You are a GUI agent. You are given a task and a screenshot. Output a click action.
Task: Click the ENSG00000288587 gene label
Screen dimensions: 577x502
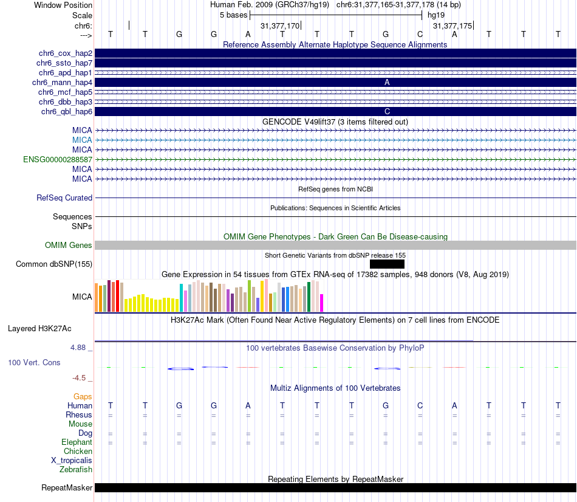point(58,159)
